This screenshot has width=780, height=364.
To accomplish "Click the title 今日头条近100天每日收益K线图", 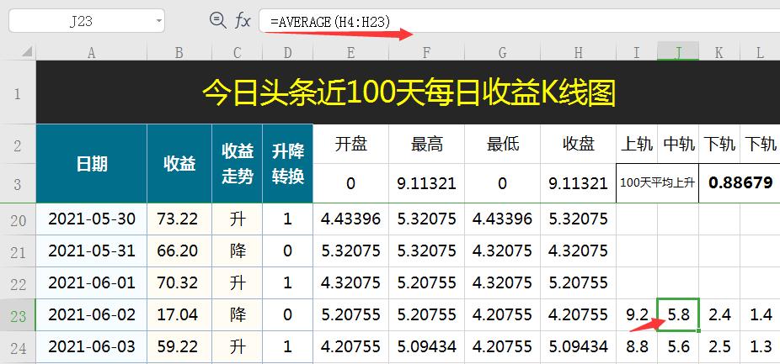I will pyautogui.click(x=409, y=92).
